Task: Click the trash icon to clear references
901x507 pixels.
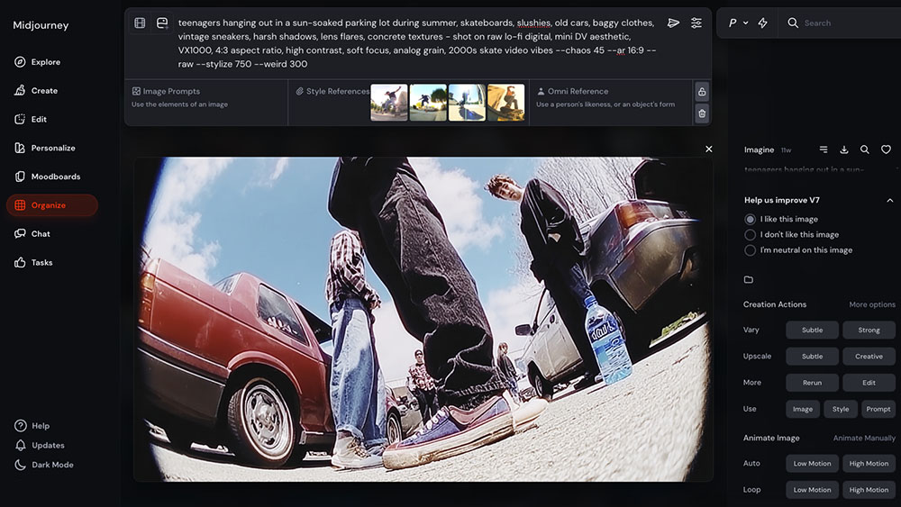Action: (702, 113)
